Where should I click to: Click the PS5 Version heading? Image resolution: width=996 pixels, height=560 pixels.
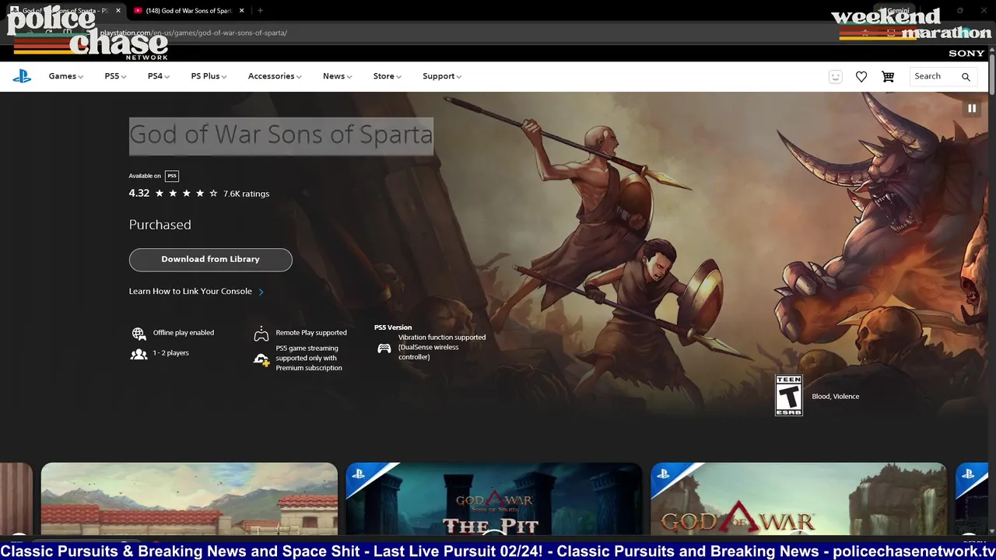tap(393, 327)
